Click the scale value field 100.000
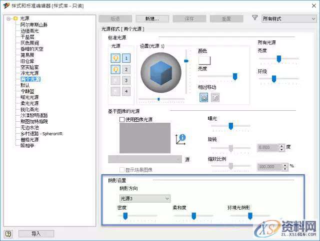This screenshot has height=241, width=320. point(270,167)
